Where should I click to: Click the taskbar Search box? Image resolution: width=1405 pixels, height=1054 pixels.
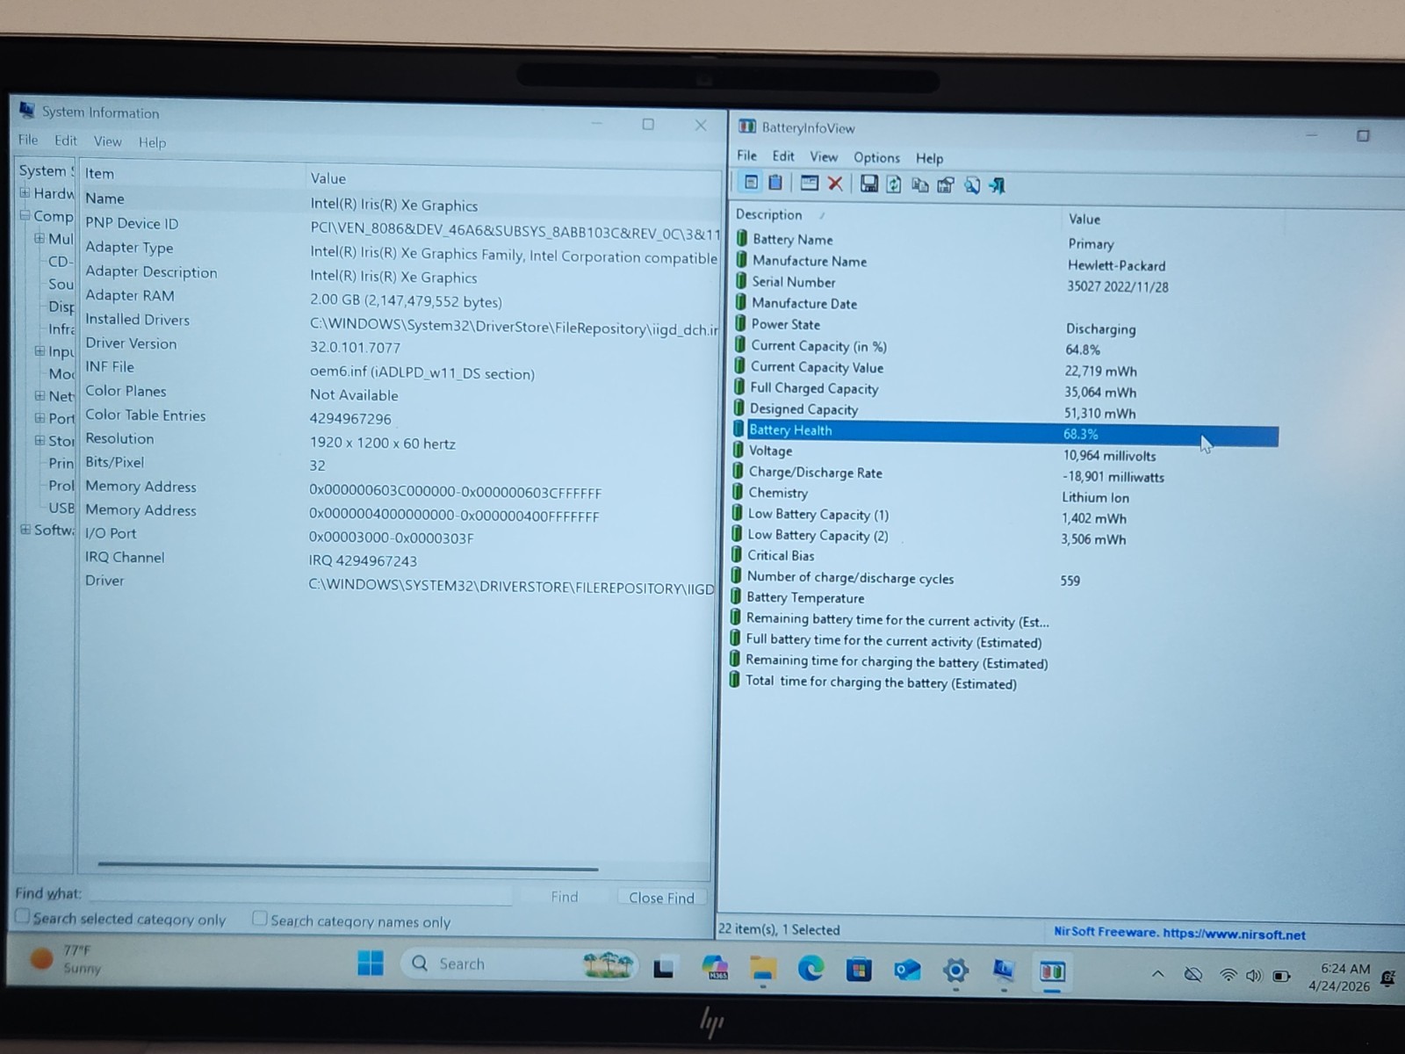click(x=521, y=964)
